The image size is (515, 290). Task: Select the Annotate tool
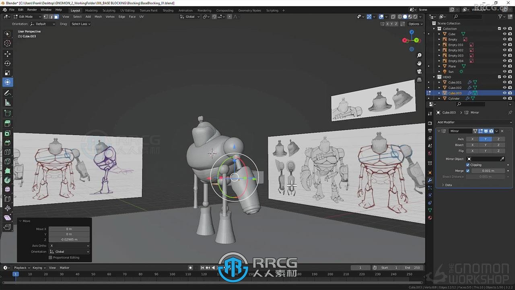coord(8,93)
